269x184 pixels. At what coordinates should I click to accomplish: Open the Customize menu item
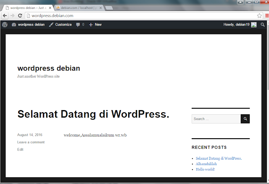pyautogui.click(x=60, y=25)
